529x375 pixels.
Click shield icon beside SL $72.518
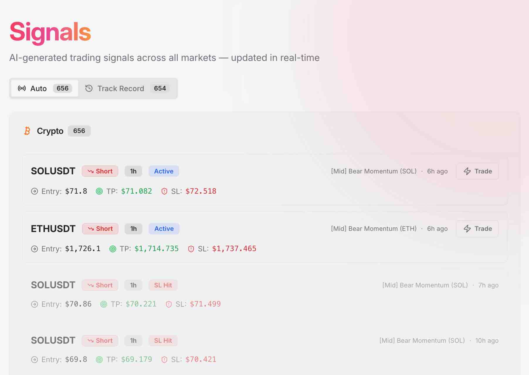pyautogui.click(x=165, y=191)
